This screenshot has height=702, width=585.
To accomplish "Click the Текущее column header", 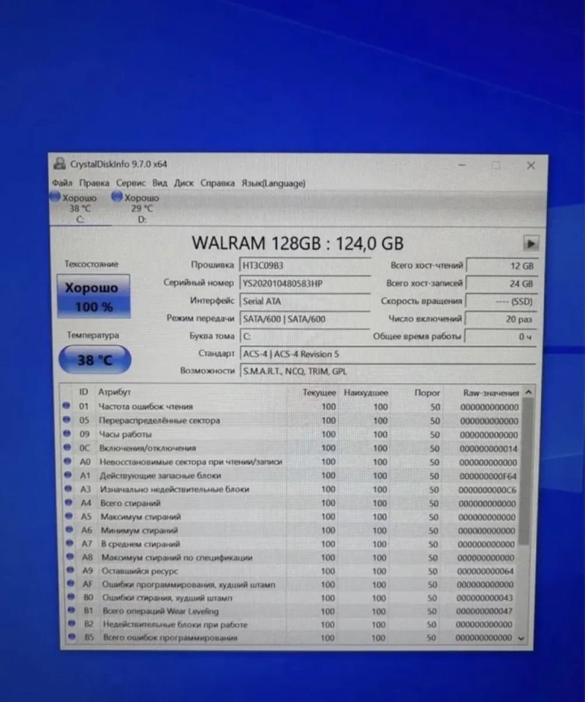I will (x=319, y=392).
